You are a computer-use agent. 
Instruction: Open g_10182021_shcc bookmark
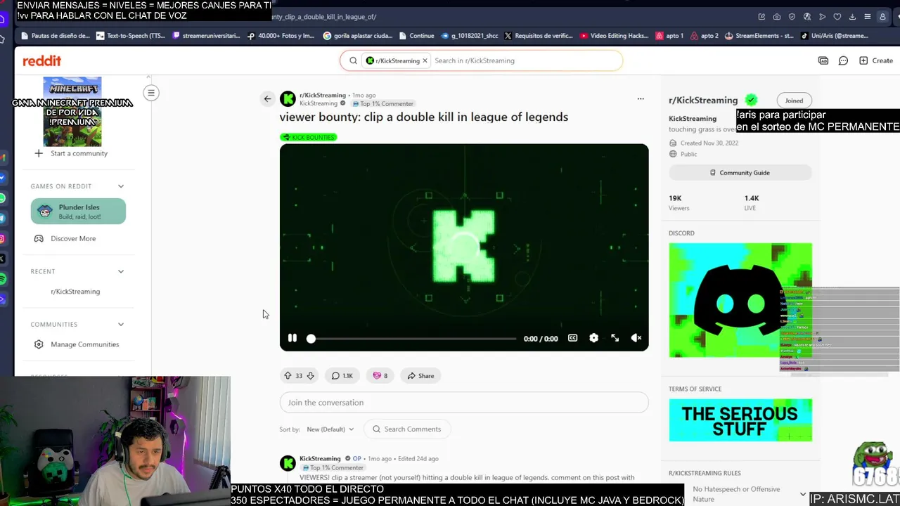point(469,36)
